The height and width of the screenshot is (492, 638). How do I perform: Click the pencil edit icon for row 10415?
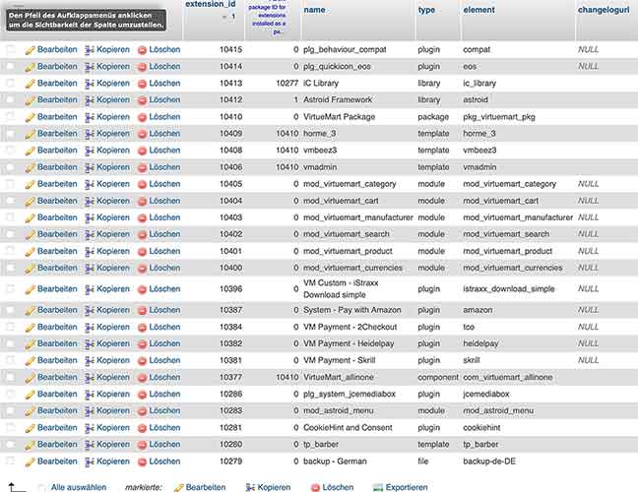pyautogui.click(x=30, y=50)
